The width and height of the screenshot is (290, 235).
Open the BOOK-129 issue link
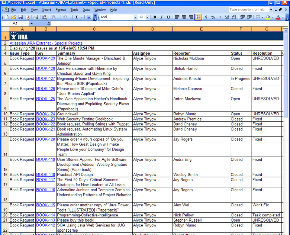point(45,58)
